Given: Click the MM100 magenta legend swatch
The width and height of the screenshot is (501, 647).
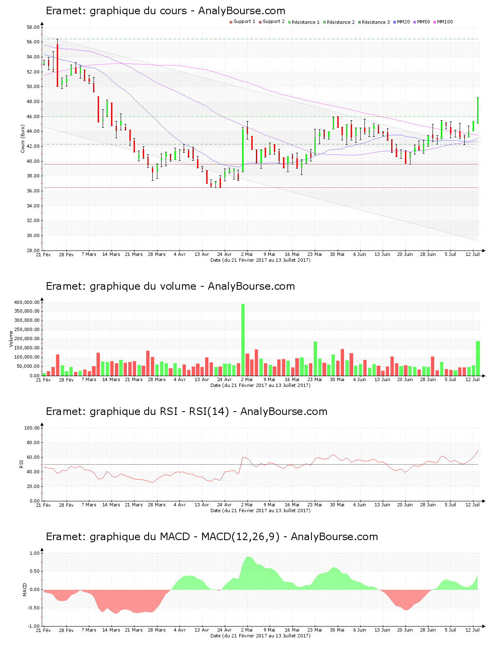Looking at the screenshot, I should 435,22.
